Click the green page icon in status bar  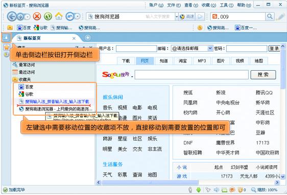click(224, 190)
